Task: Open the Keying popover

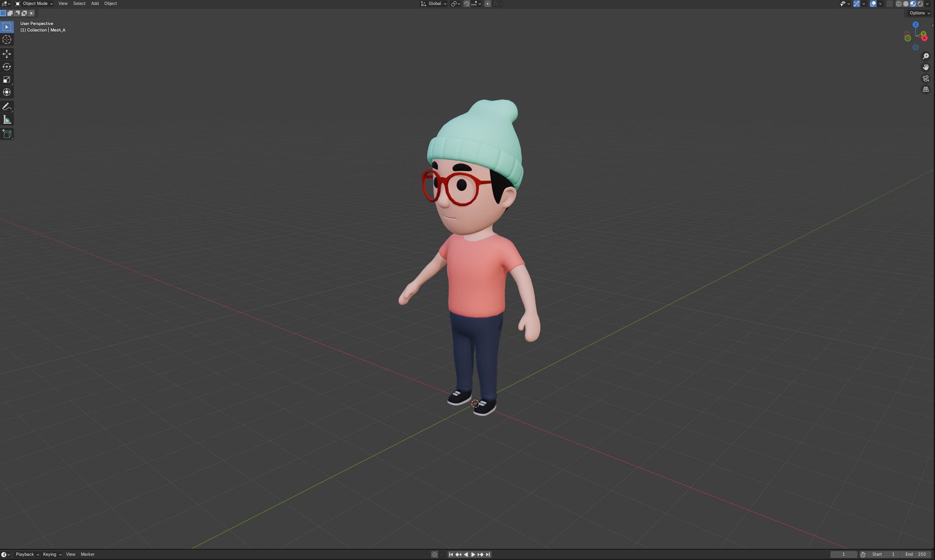Action: point(52,554)
